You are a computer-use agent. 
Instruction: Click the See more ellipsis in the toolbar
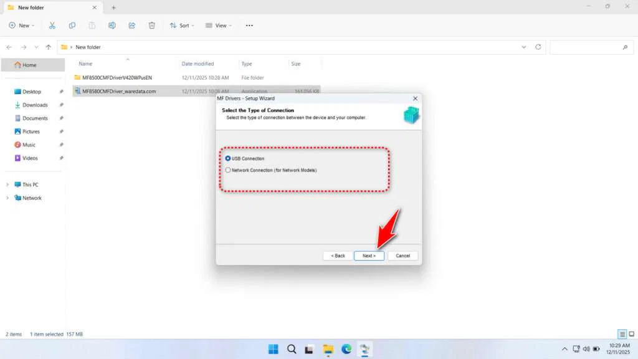pos(249,26)
